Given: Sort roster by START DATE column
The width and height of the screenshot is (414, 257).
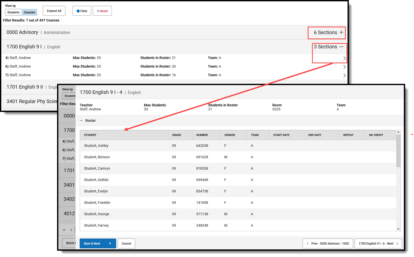Looking at the screenshot, I should 286,135.
